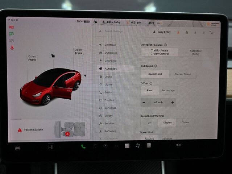Tap the charge port lightning icon
The image size is (232, 174).
pos(85,75)
